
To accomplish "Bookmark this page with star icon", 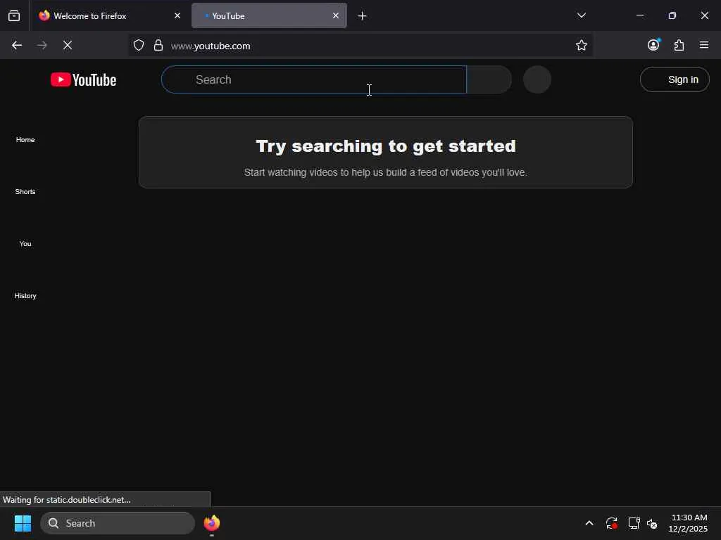I will (581, 45).
